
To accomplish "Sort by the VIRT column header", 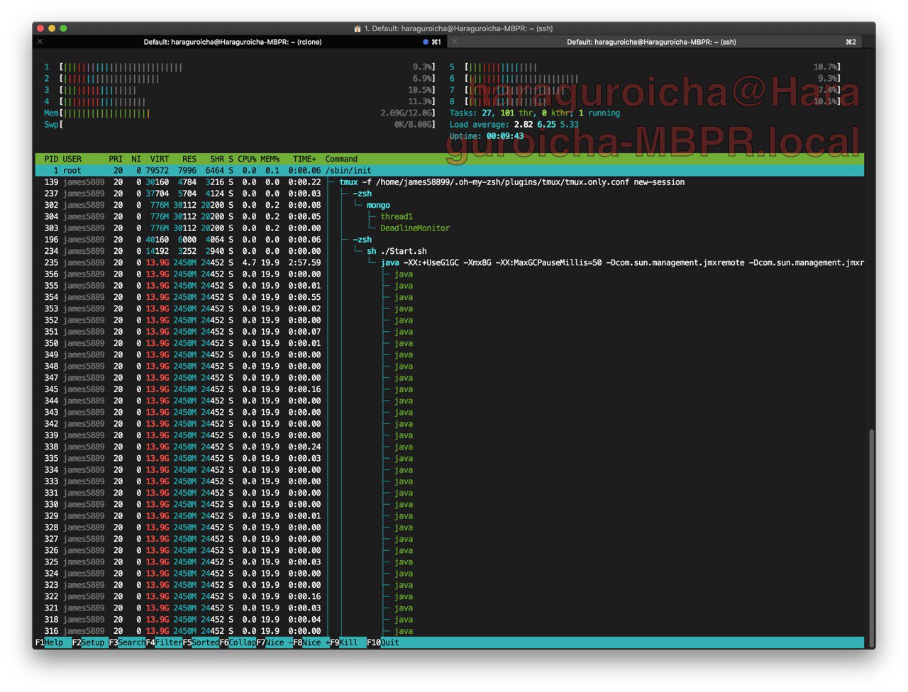I will (159, 159).
